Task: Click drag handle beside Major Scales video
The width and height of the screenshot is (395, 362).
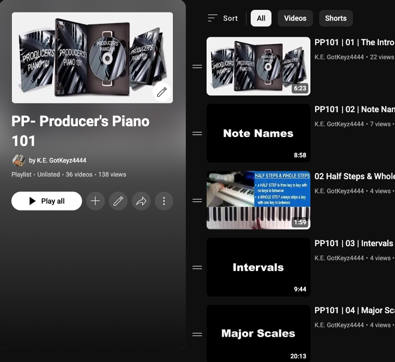Action: (x=197, y=334)
